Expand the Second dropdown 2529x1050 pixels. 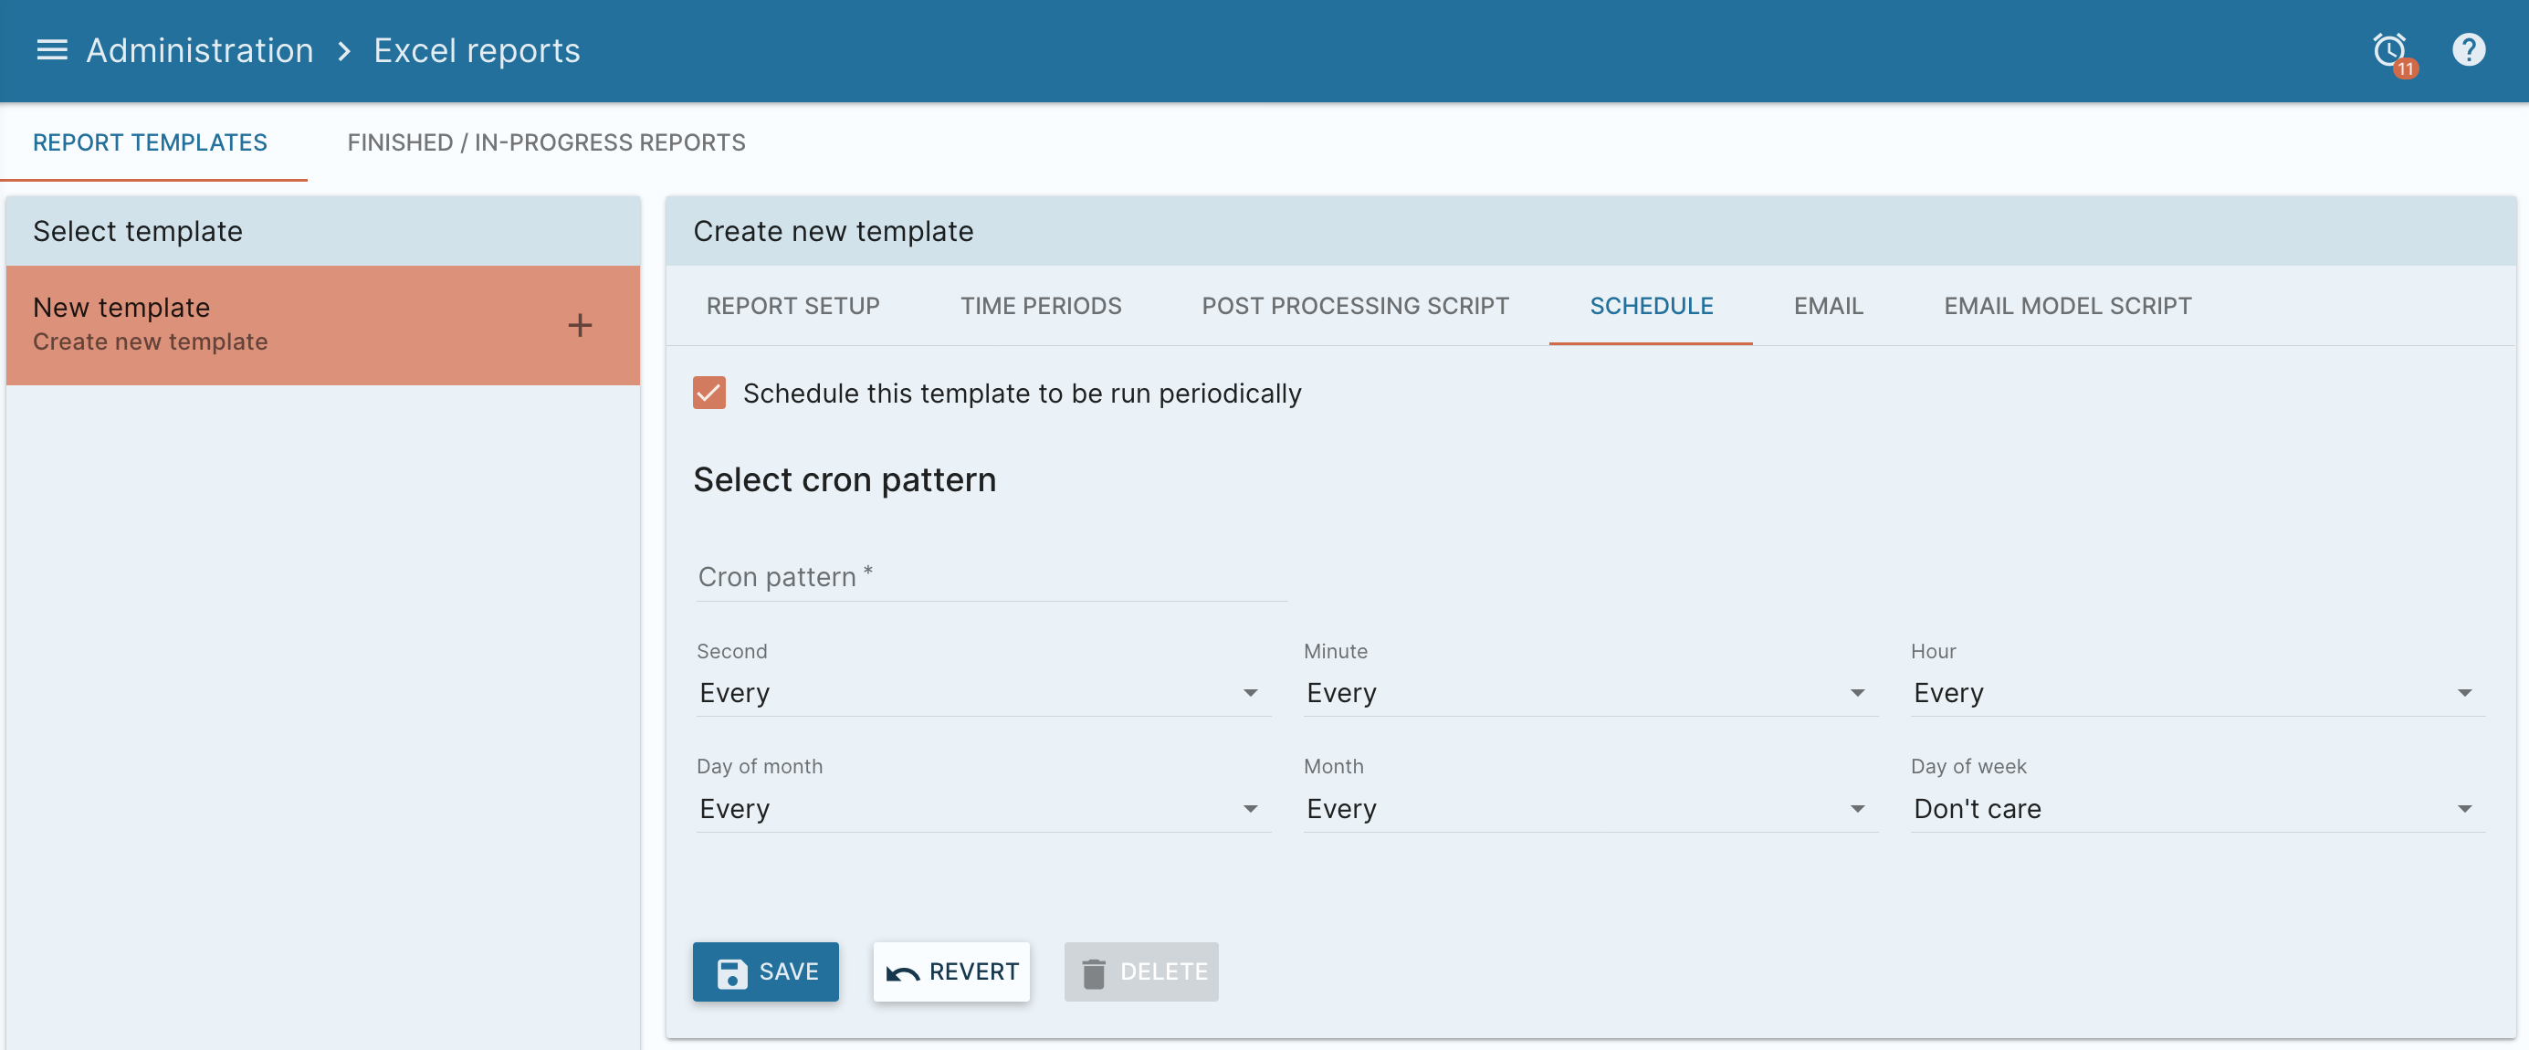click(x=982, y=692)
